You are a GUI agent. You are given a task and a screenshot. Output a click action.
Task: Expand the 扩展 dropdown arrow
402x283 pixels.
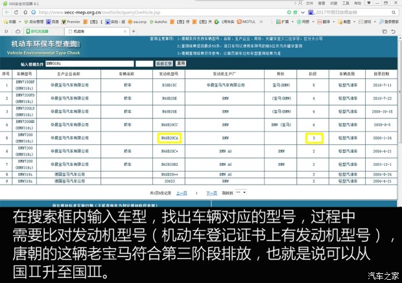(x=292, y=22)
